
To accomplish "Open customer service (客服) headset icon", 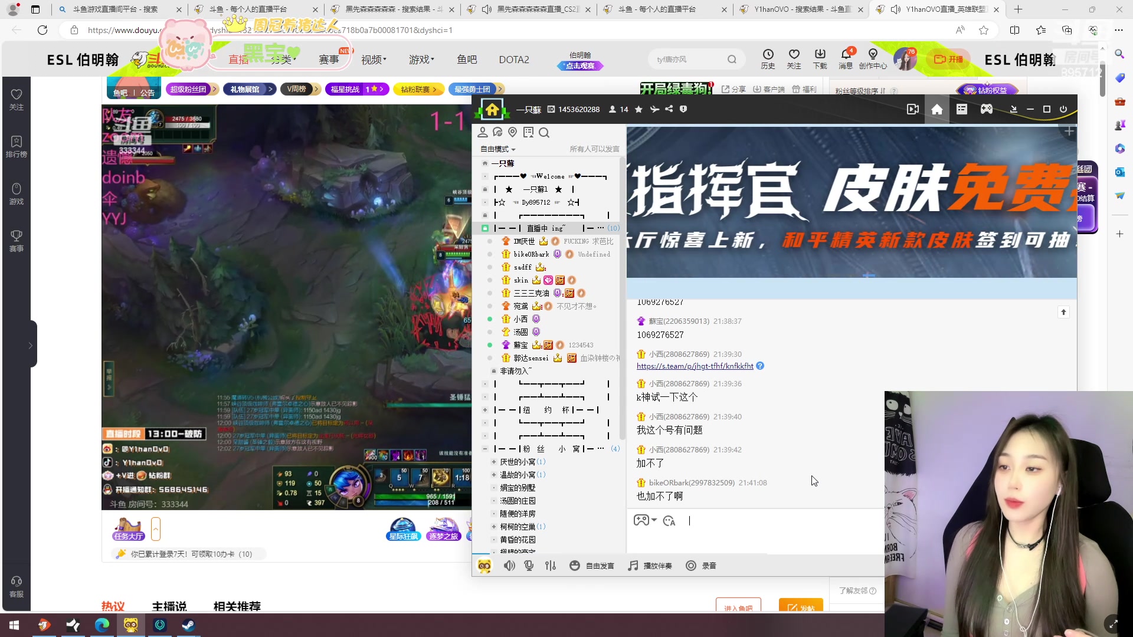I will click(17, 587).
